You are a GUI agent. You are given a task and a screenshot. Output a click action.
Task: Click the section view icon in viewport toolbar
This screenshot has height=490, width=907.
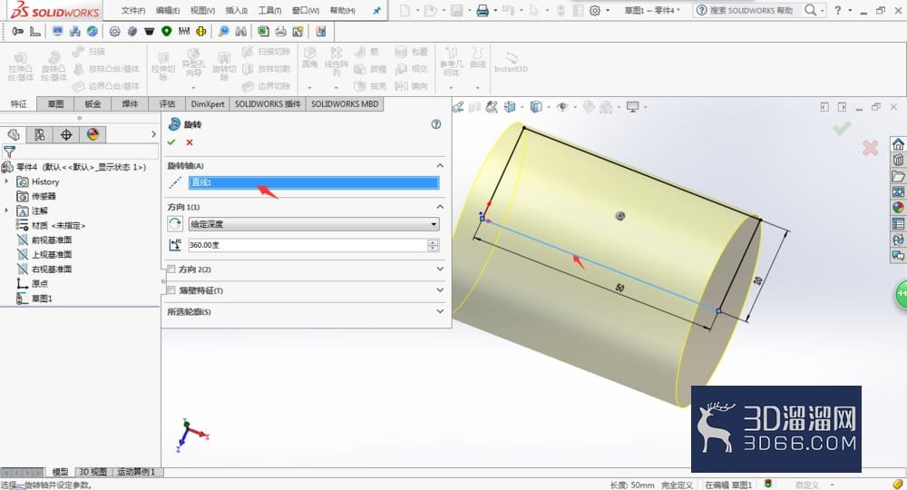(510, 107)
